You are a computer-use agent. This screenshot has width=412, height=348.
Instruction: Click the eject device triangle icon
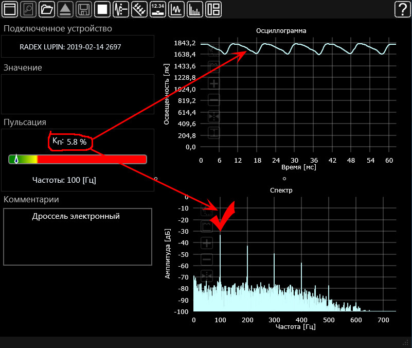tap(65, 9)
